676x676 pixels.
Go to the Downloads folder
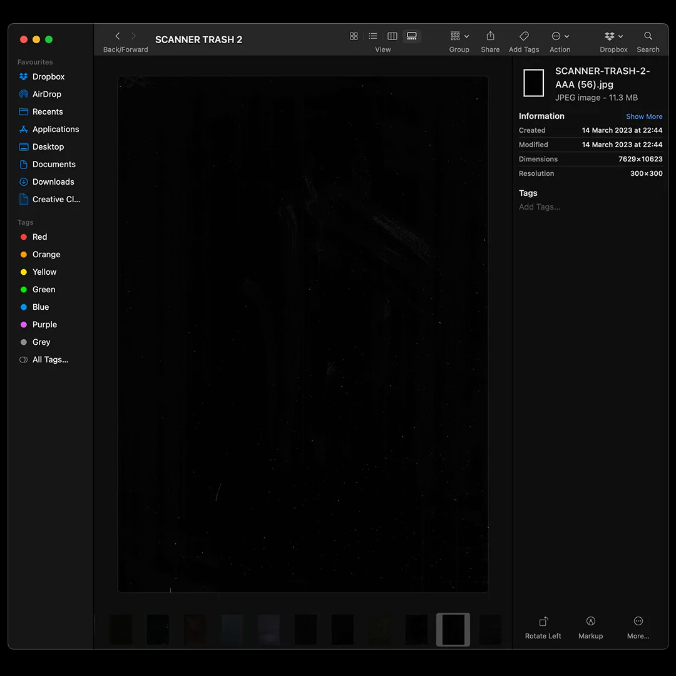[x=52, y=182]
